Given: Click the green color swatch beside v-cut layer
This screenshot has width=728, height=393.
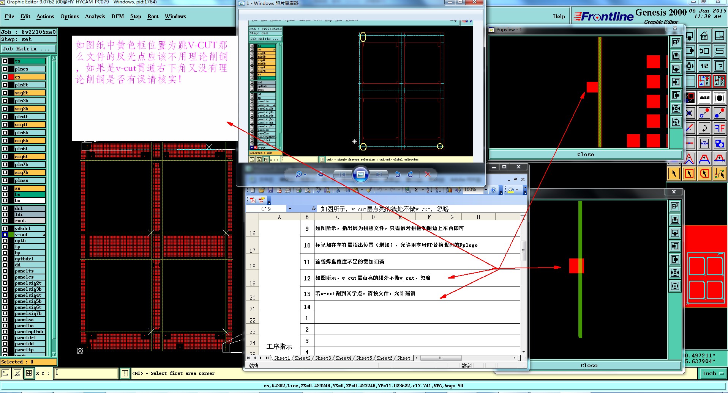Looking at the screenshot, I should 11,235.
